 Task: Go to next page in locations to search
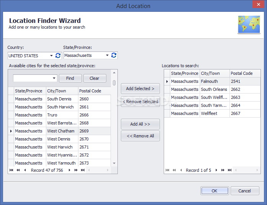pyautogui.click(x=223, y=170)
